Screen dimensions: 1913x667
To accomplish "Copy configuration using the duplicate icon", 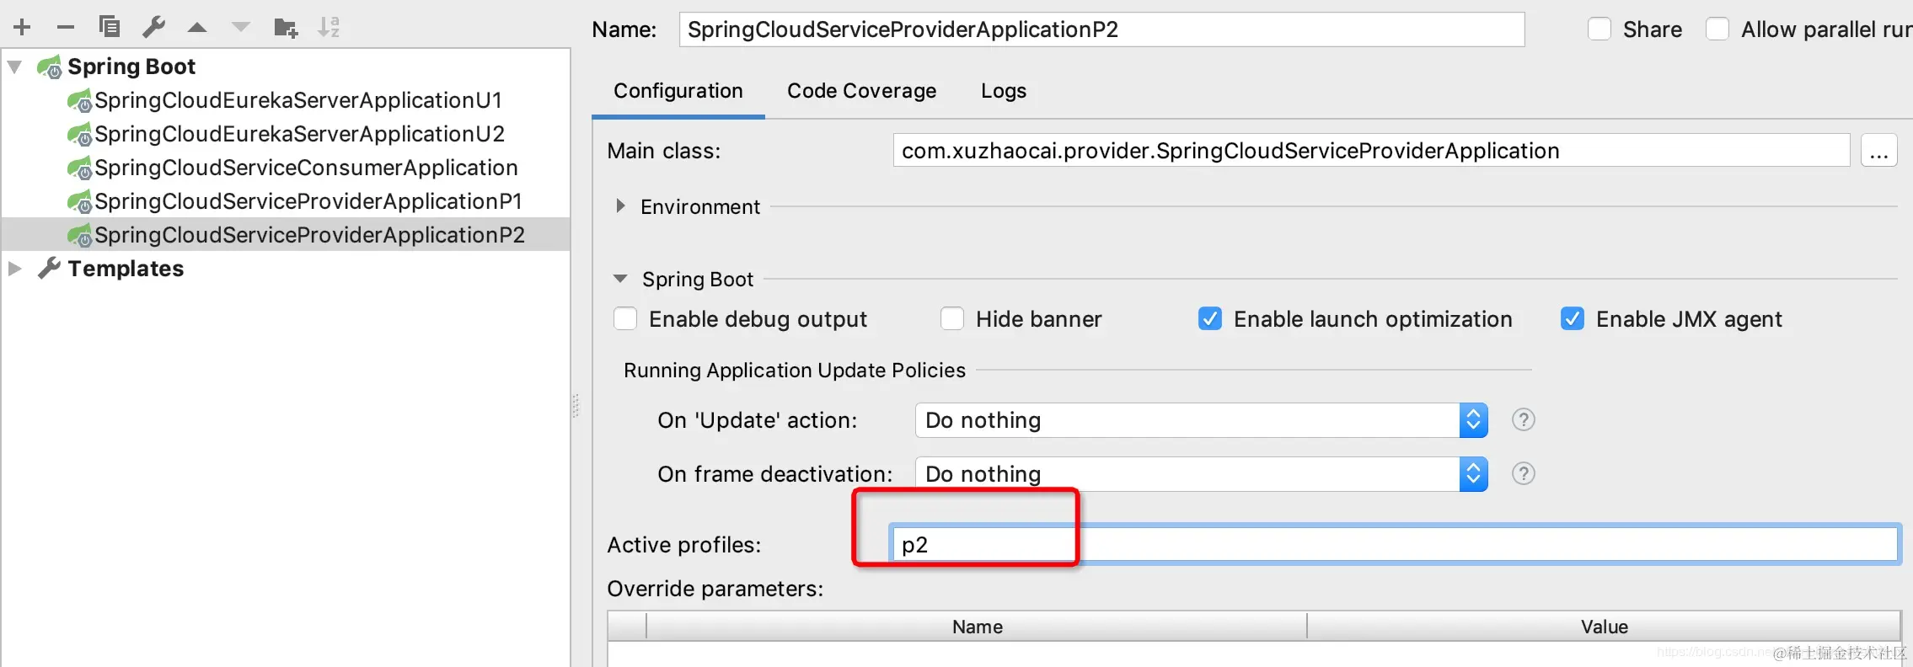I will [110, 27].
